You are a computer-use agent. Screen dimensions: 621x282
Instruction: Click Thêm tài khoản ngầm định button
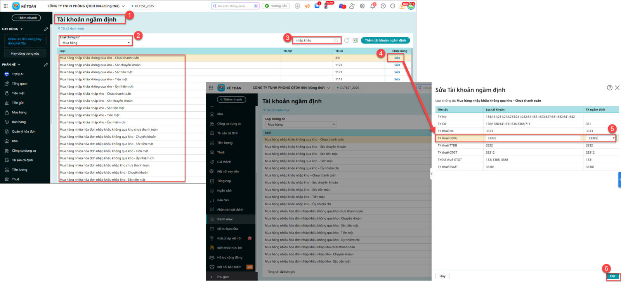[x=385, y=40]
